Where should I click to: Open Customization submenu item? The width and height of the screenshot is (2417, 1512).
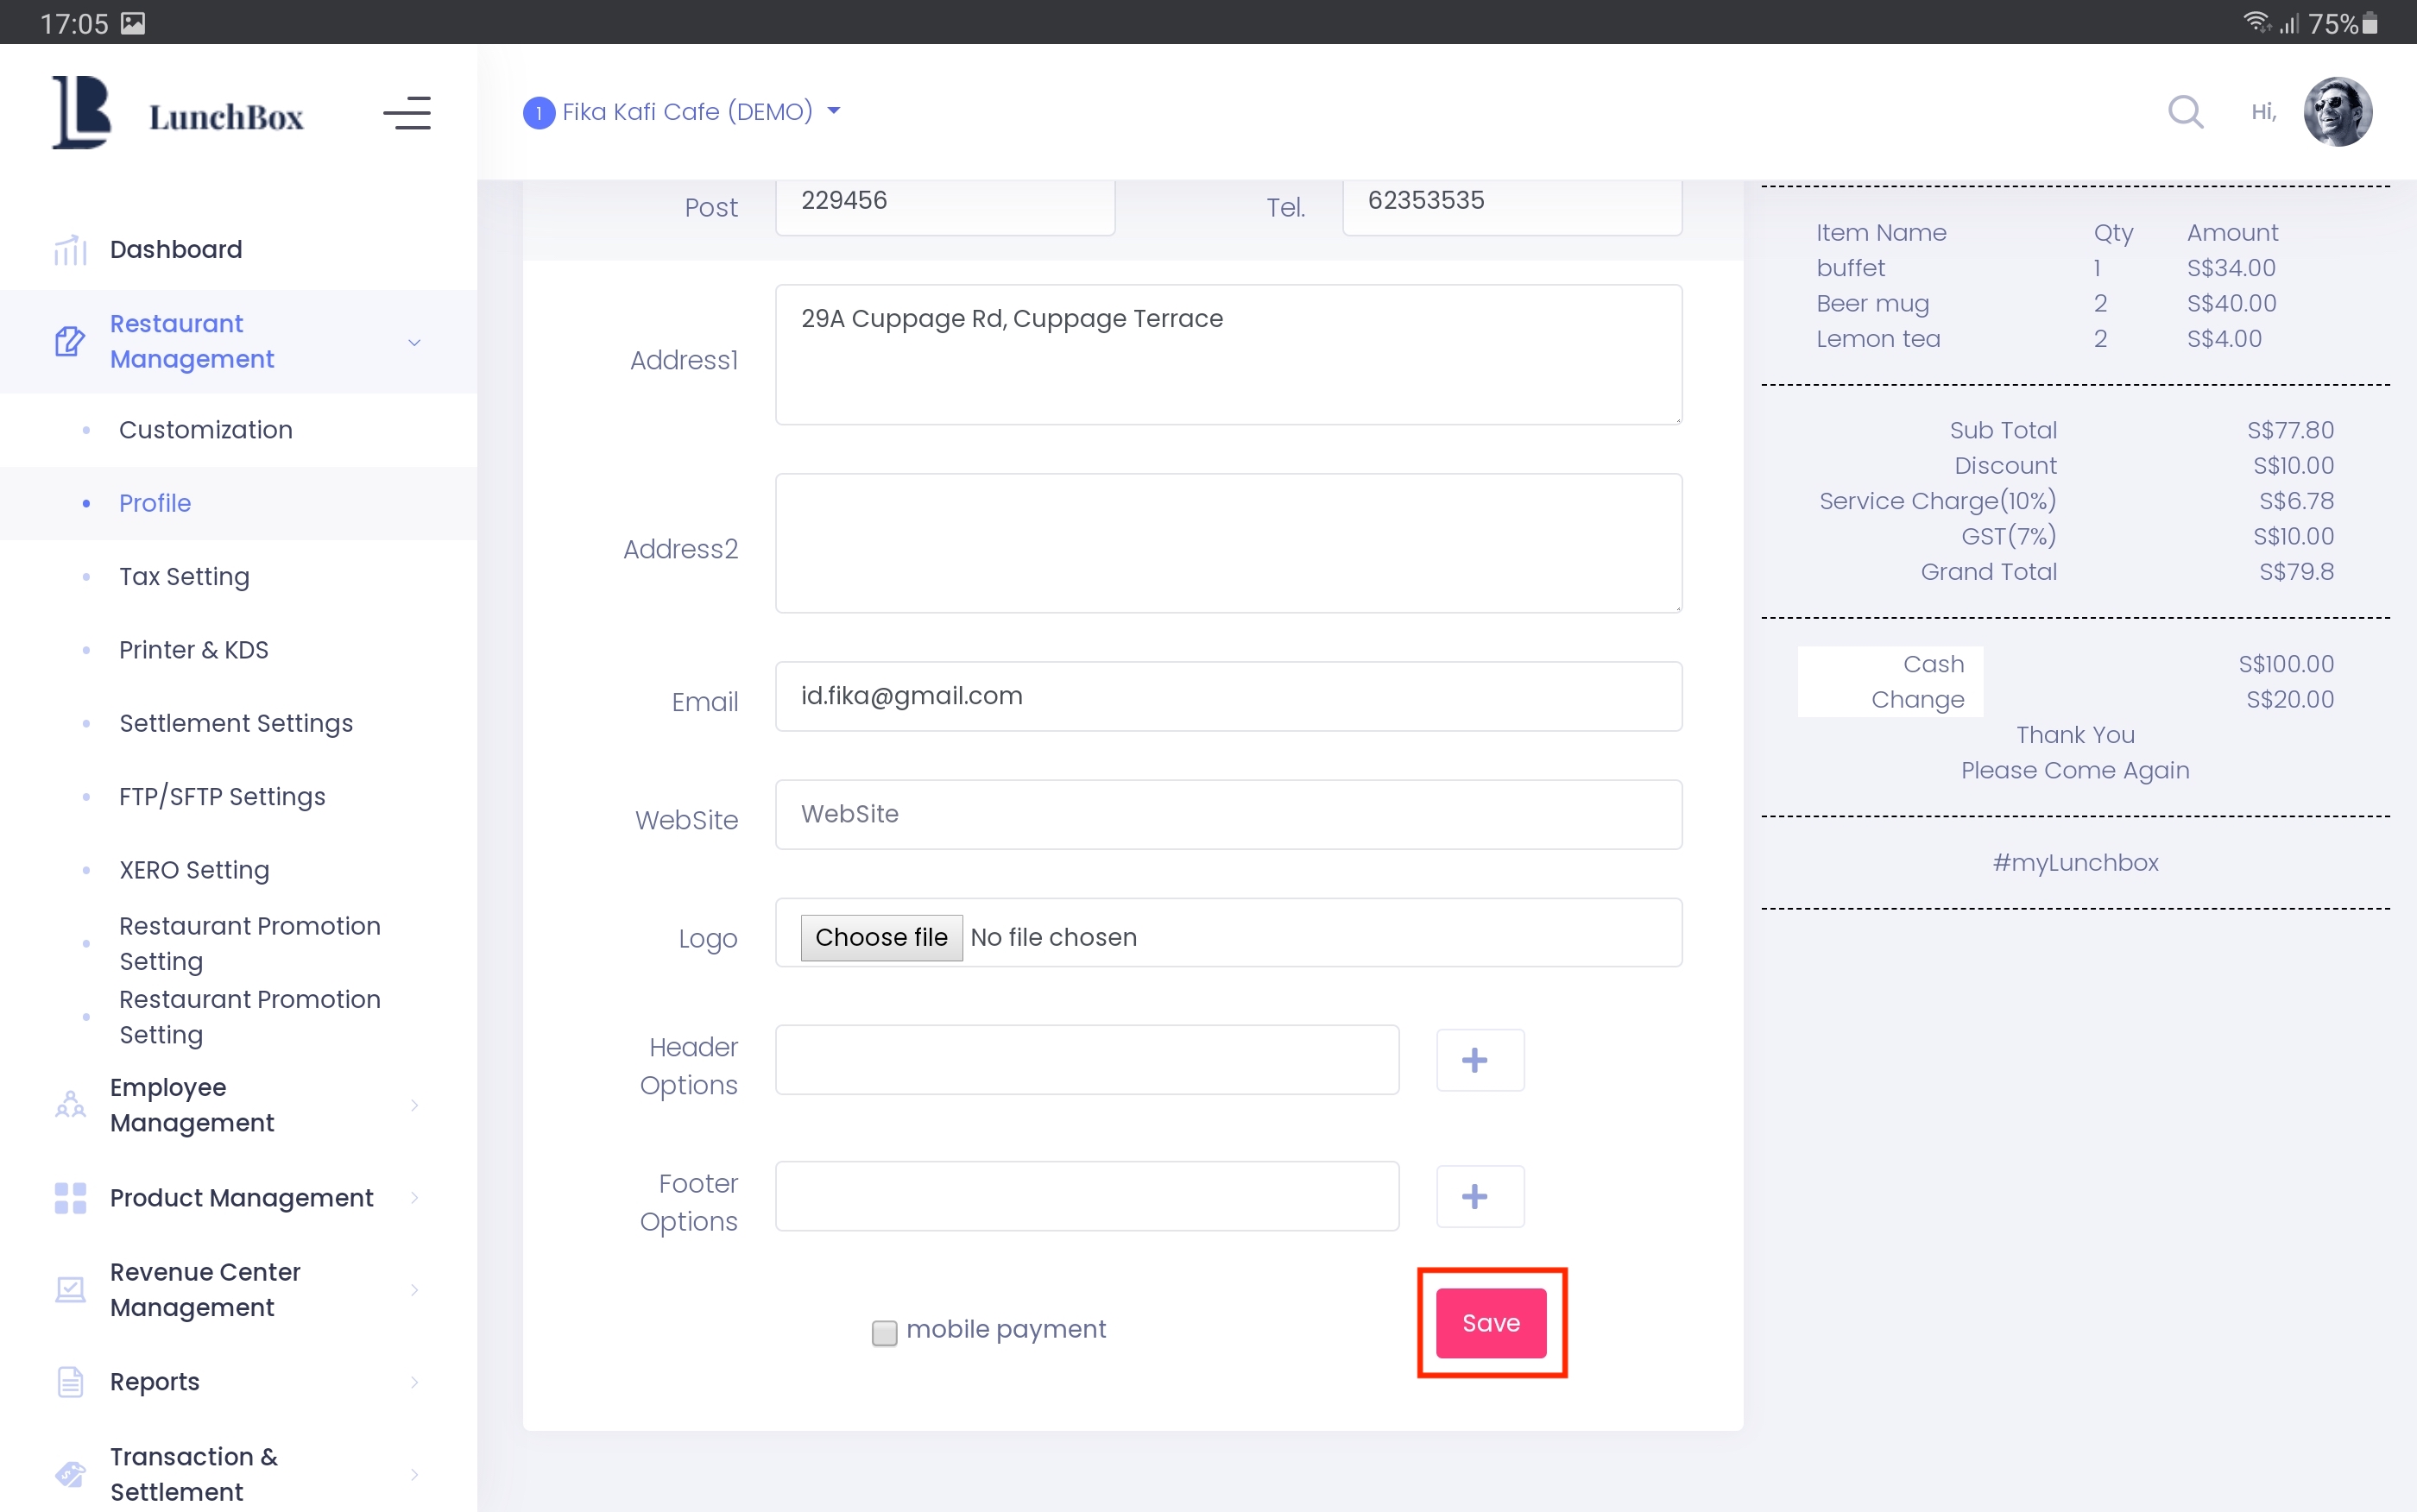pos(206,430)
